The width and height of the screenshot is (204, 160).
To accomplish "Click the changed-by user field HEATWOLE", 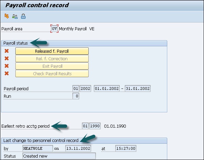I will click(37, 148).
